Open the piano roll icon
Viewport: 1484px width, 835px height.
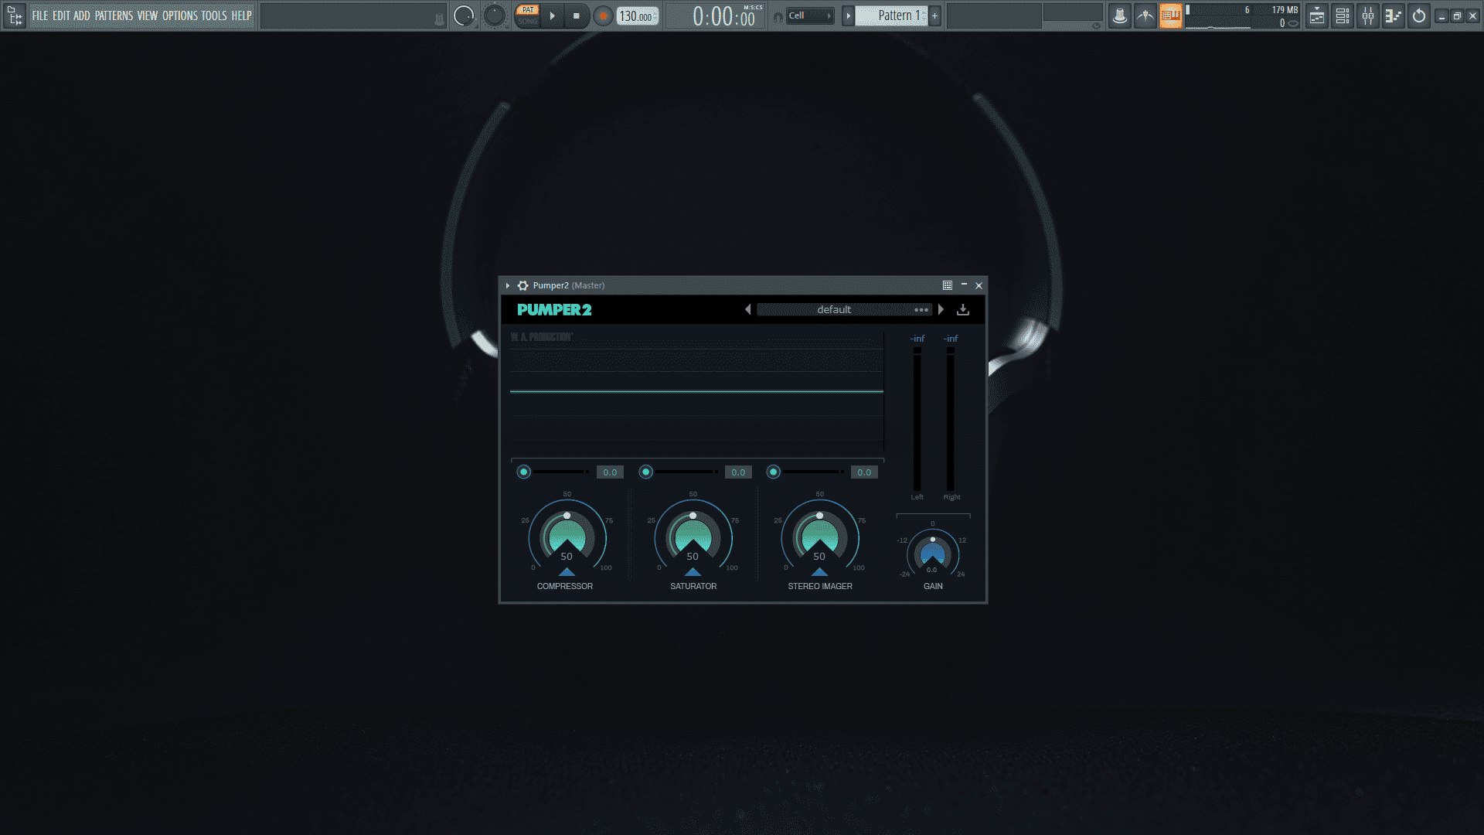click(x=1394, y=15)
